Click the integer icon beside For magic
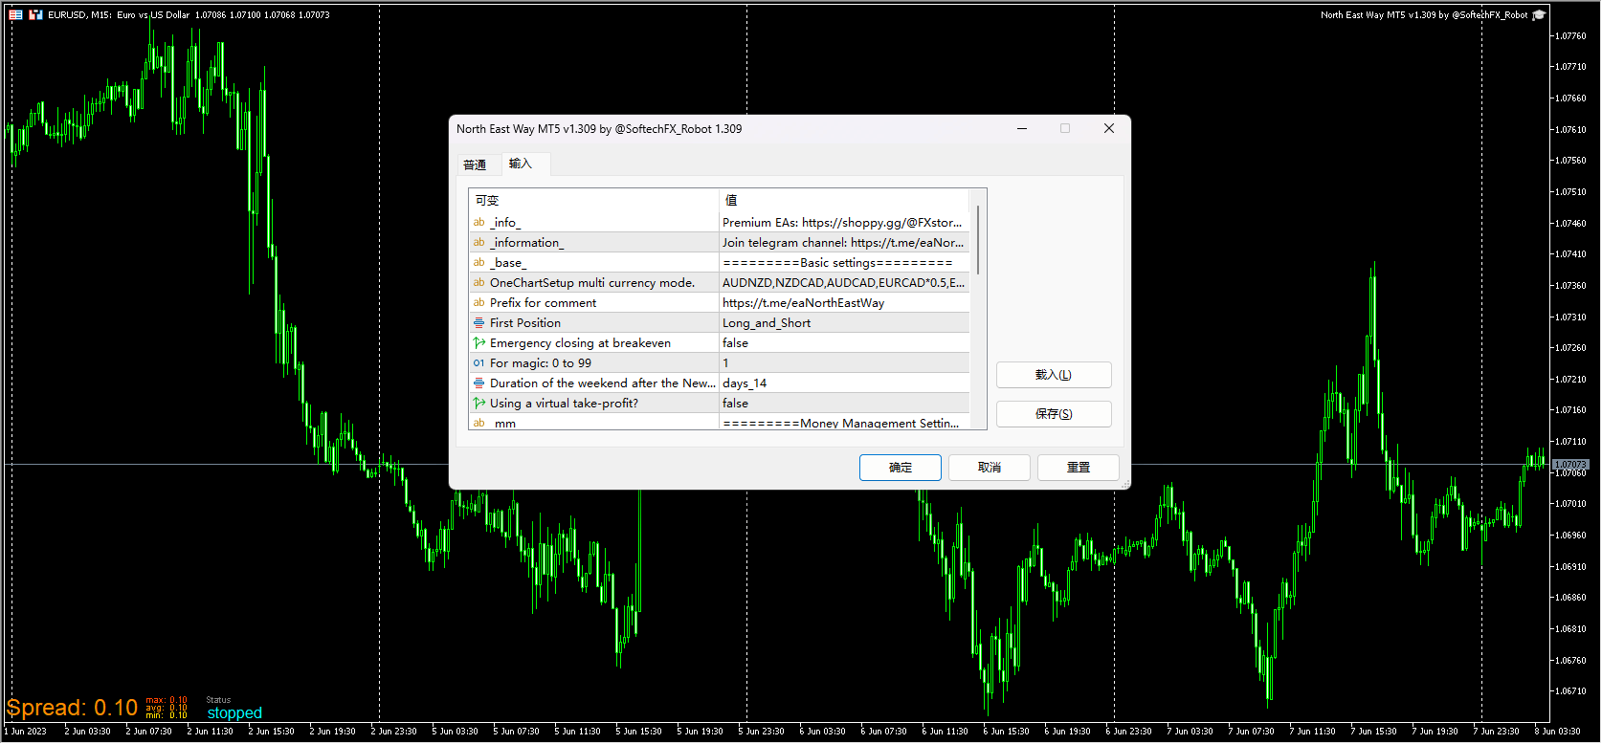This screenshot has width=1602, height=744. [478, 363]
